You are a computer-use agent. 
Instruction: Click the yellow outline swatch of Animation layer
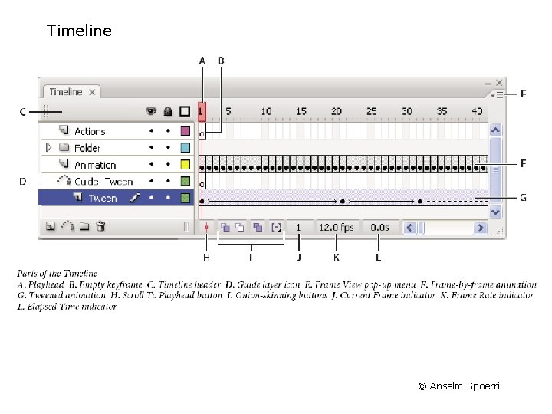coord(186,164)
